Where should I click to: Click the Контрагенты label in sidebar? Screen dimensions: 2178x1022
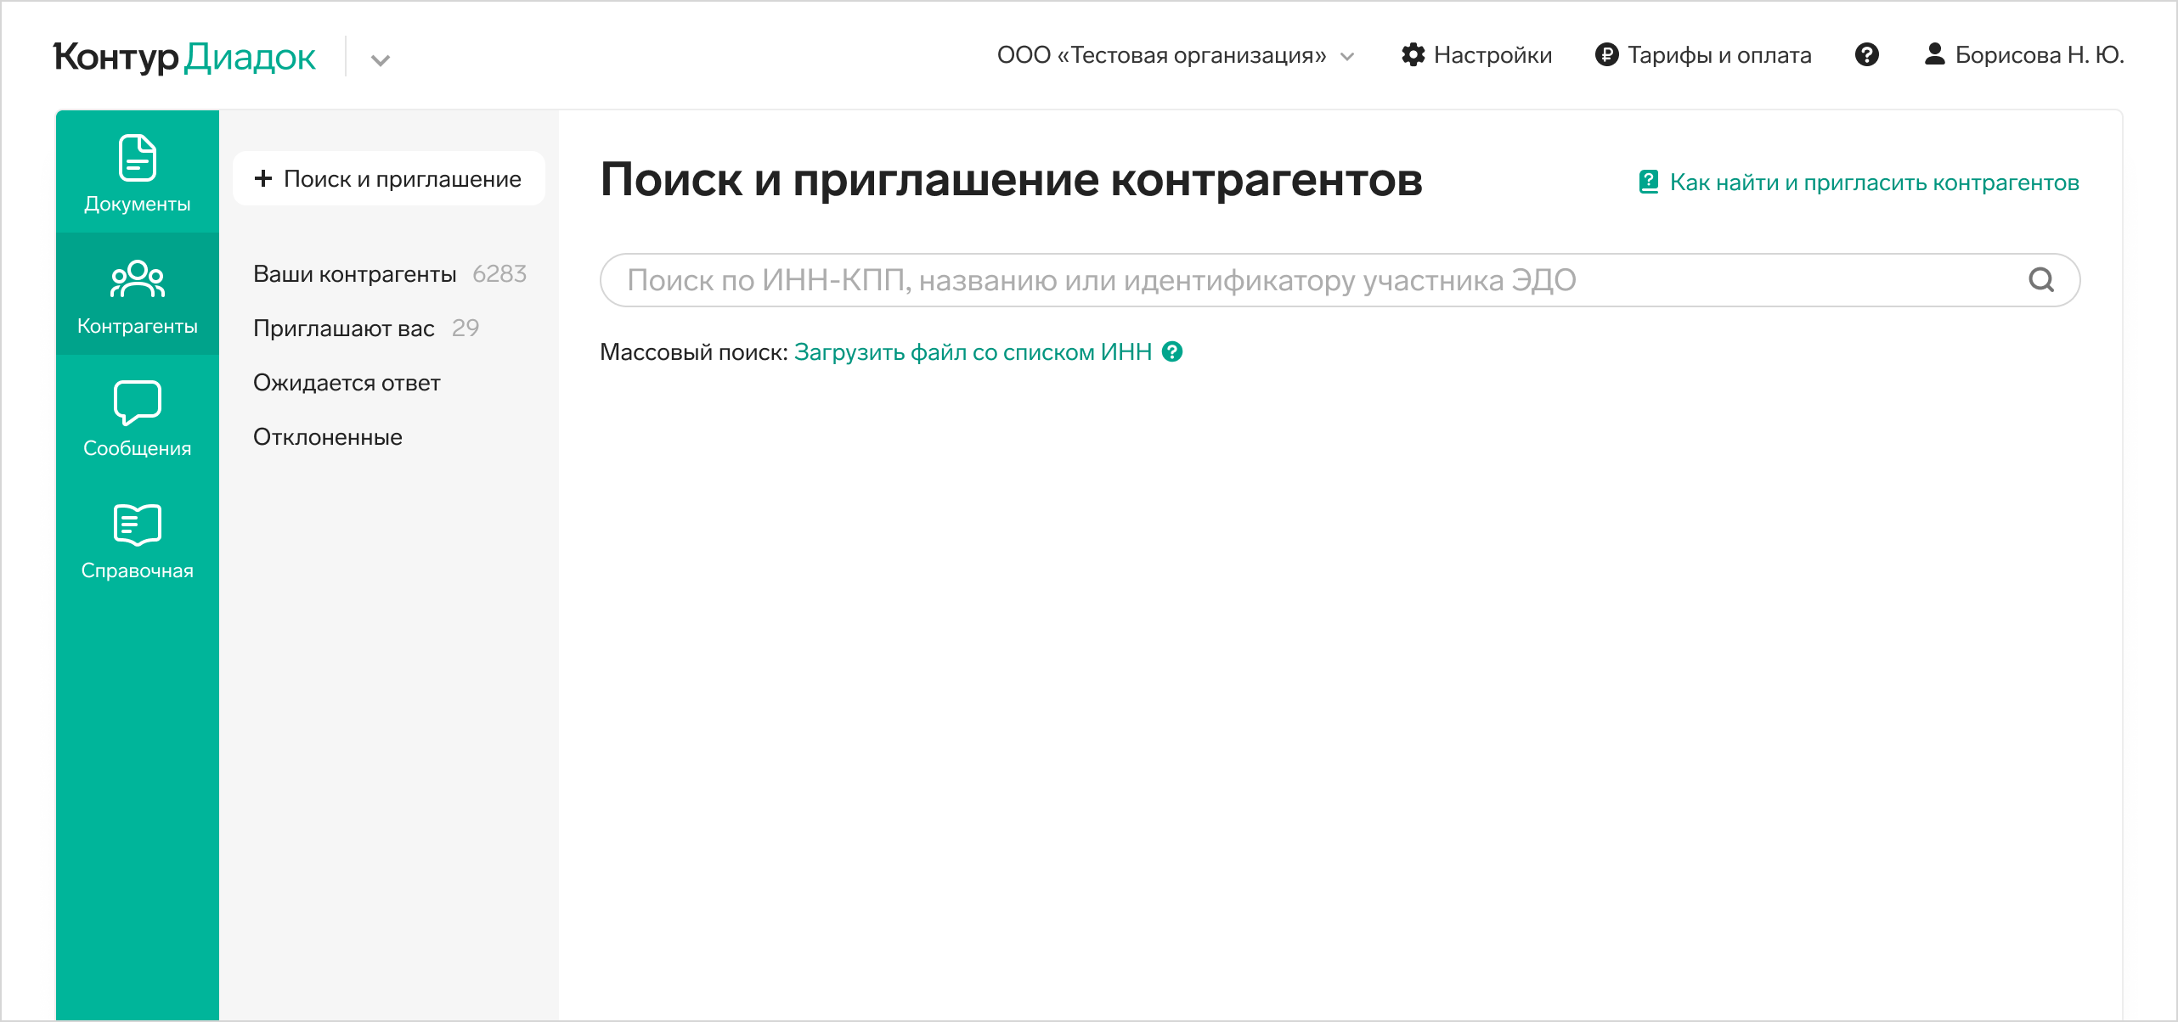tap(138, 326)
